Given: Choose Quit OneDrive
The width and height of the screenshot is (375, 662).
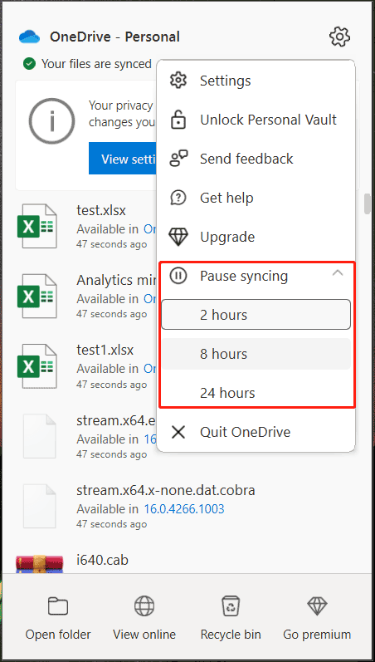Looking at the screenshot, I should pos(256,432).
